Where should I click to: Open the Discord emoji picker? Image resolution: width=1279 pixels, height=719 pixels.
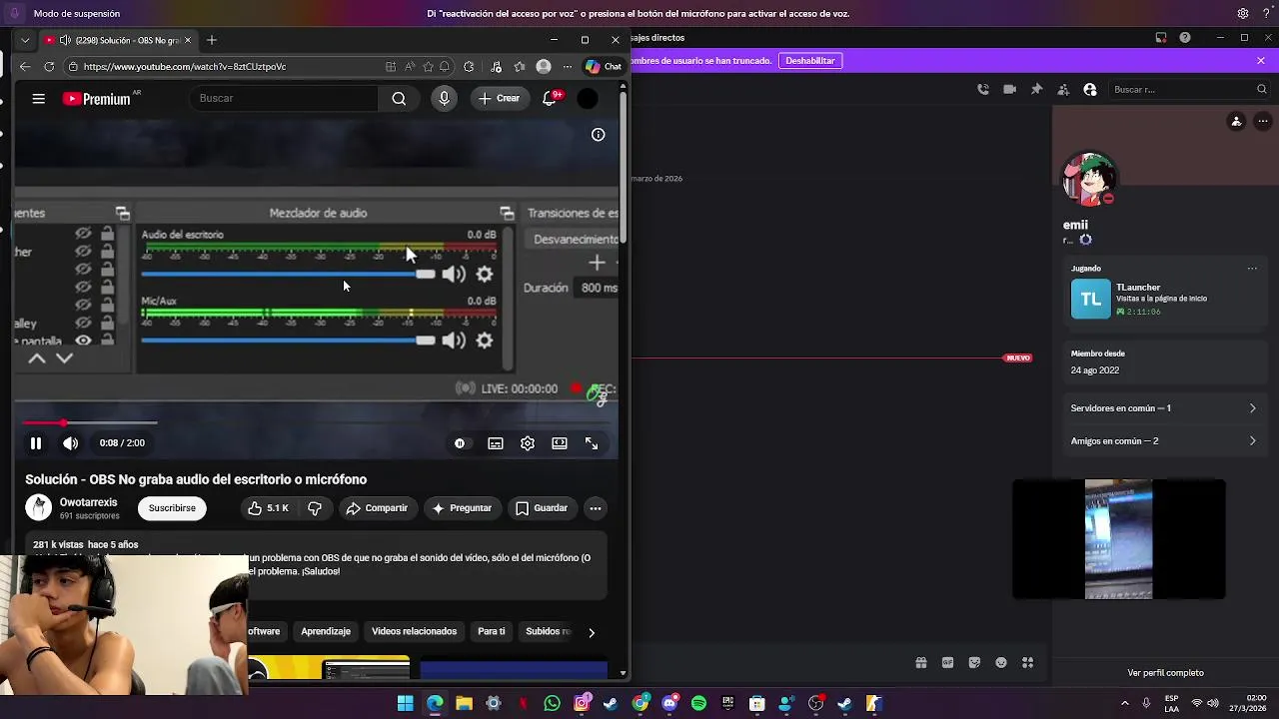(1001, 662)
